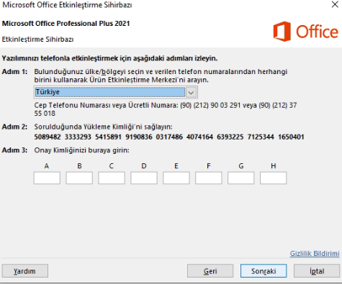Screen dimensions: 342x284
Task: Click the confirmation ID field G
Action: point(241,178)
